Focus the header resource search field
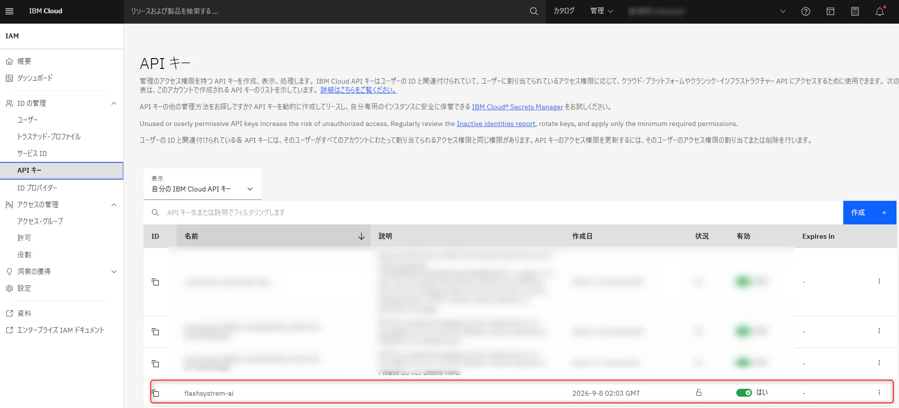Viewport: 899px width, 408px height. [x=325, y=11]
